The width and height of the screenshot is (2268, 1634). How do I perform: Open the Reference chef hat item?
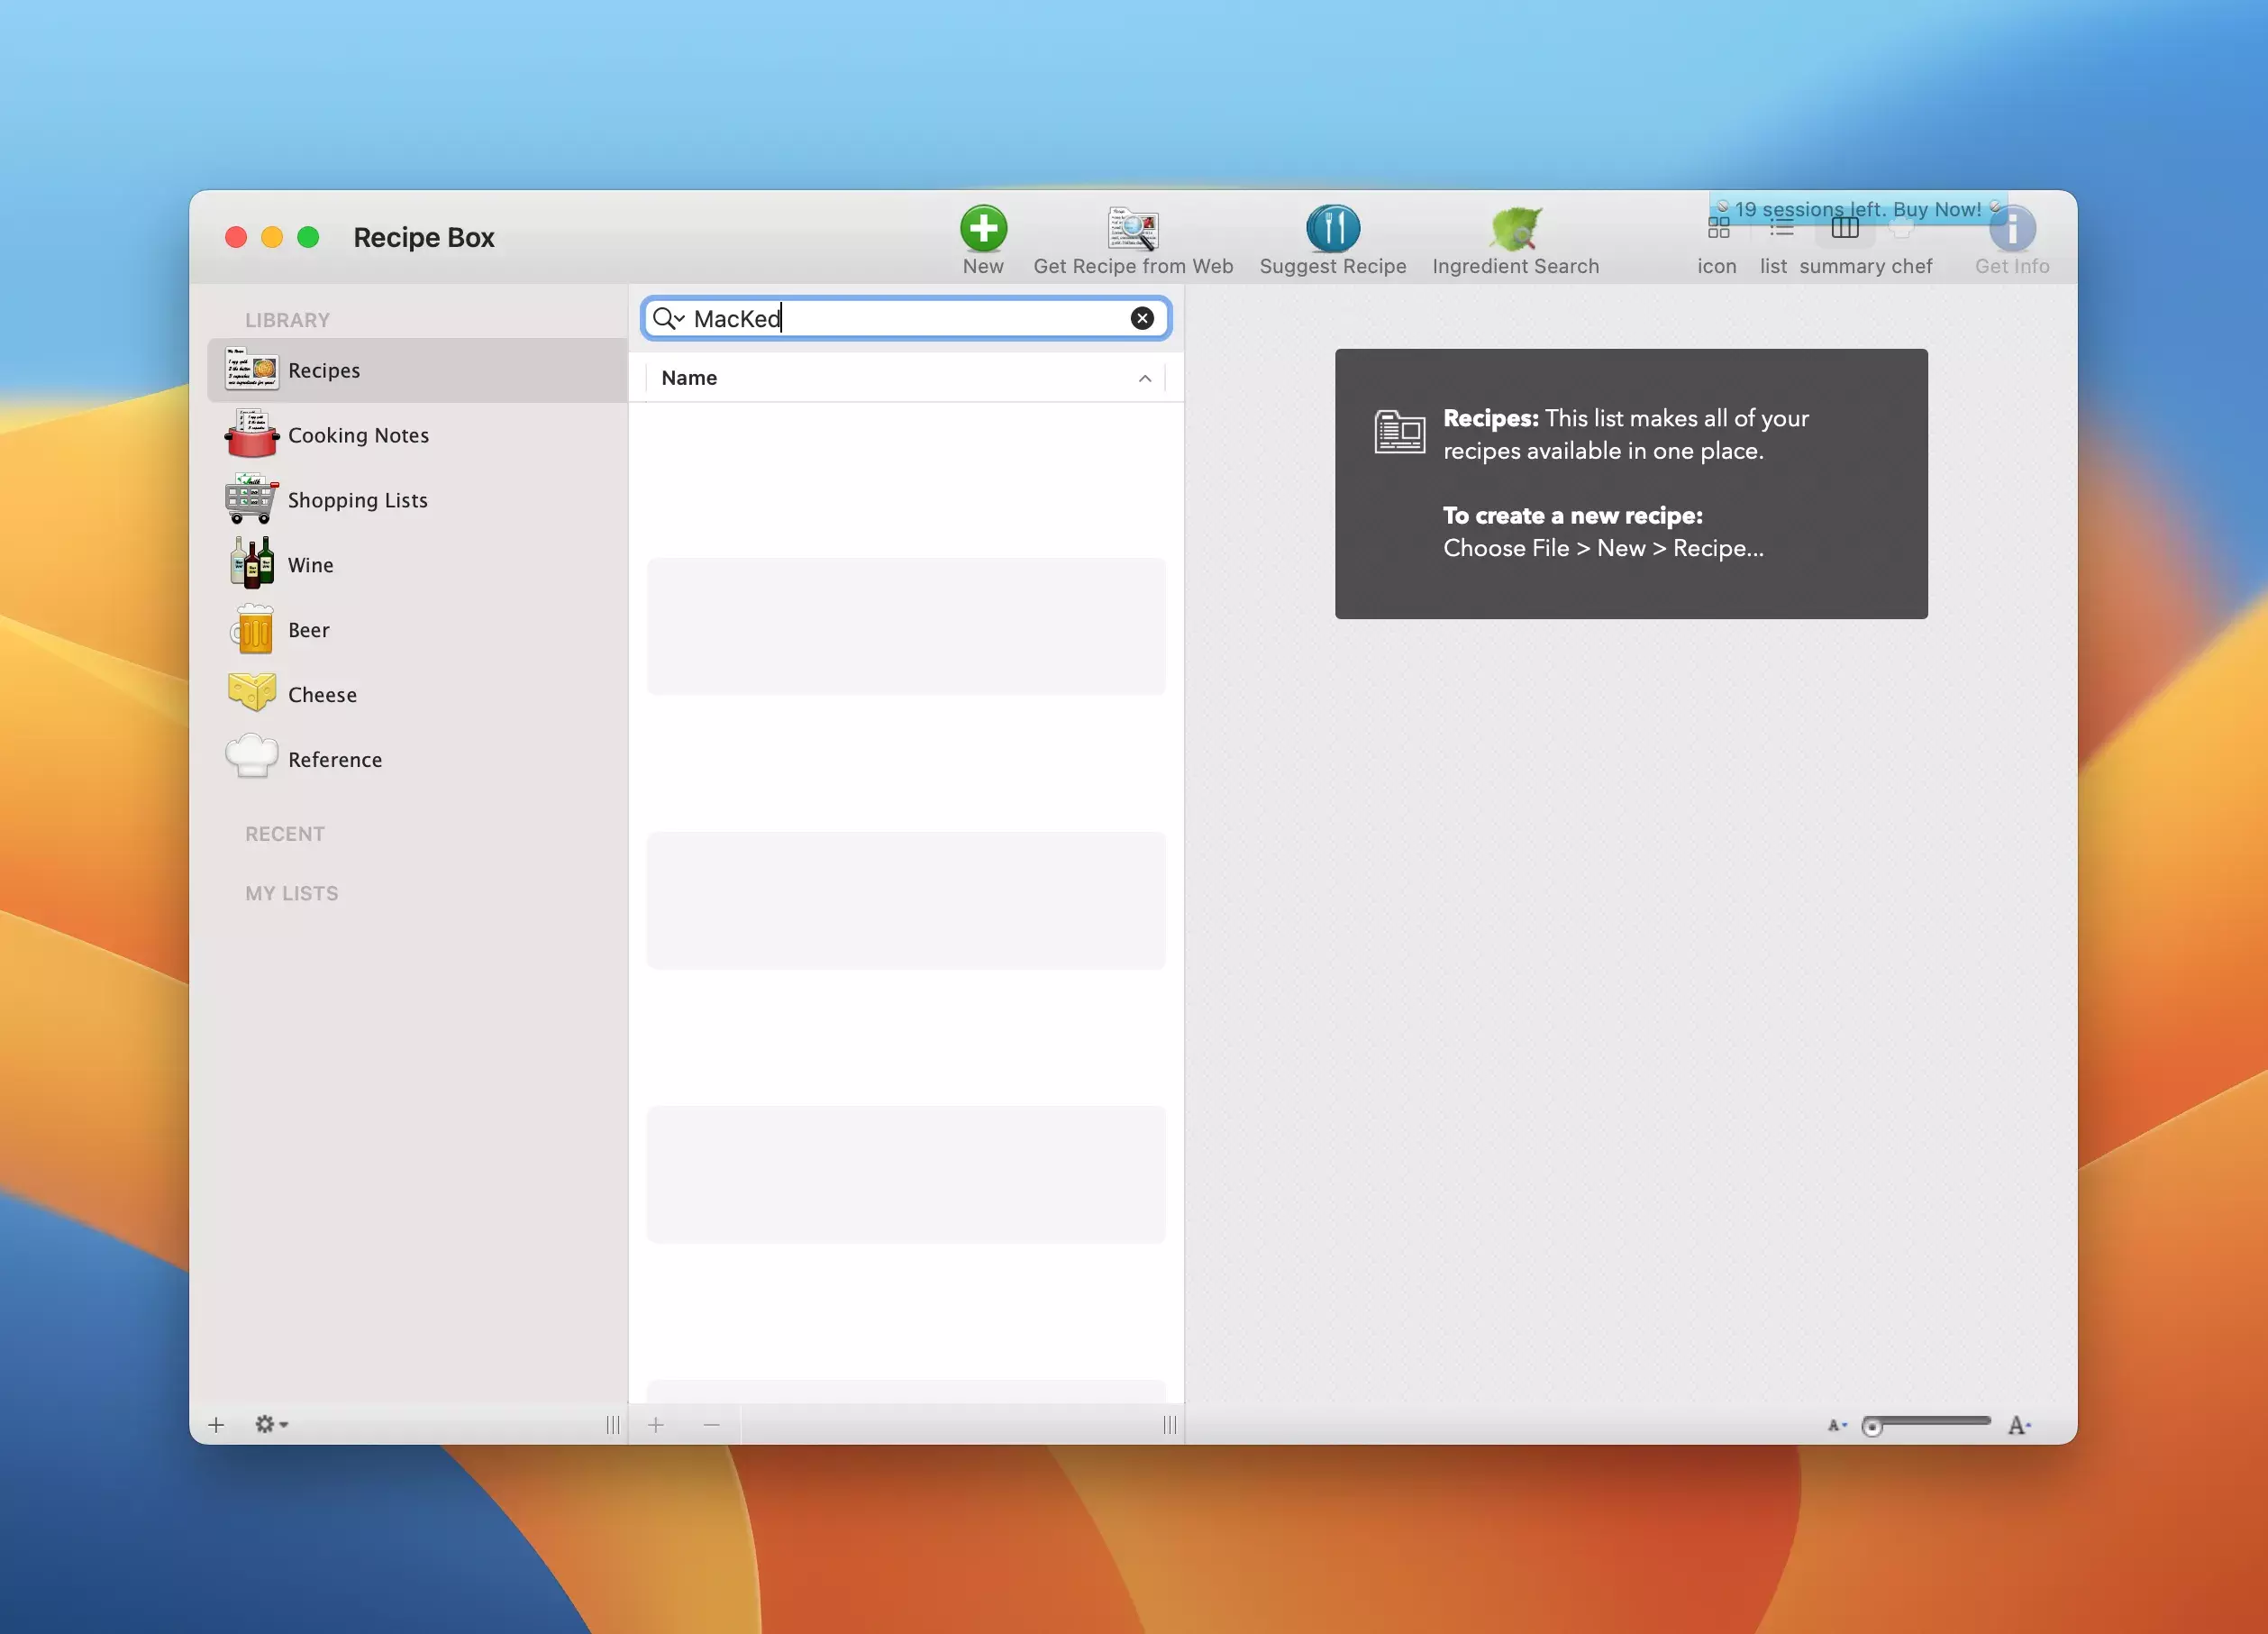(x=334, y=760)
